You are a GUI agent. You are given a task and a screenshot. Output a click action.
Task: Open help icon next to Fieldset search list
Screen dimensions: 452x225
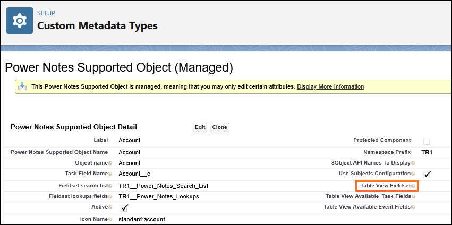(110, 186)
